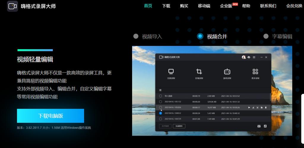Go to the 首页 nav item
Screen dimensions: 304x148
coord(148,6)
